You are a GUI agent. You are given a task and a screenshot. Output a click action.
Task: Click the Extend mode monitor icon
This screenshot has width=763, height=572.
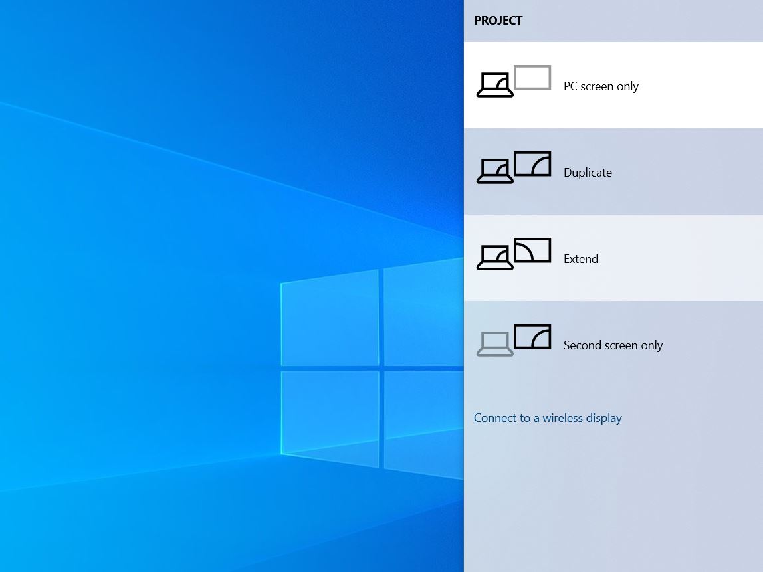tap(532, 249)
